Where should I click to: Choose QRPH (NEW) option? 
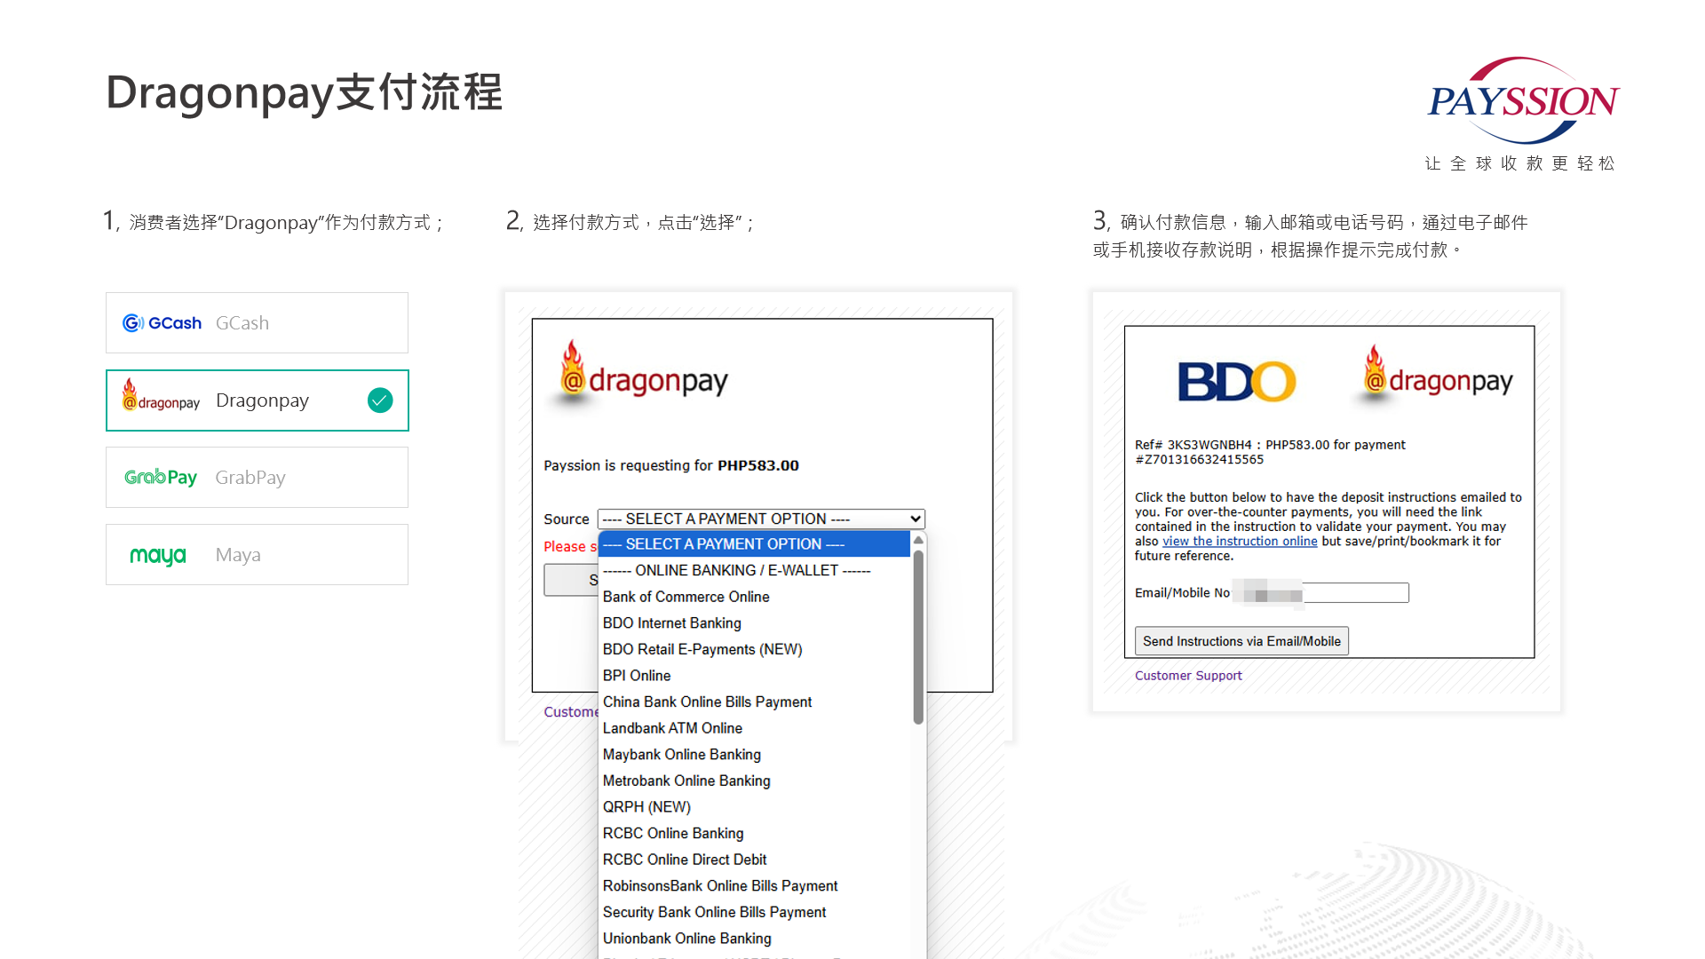tap(755, 807)
